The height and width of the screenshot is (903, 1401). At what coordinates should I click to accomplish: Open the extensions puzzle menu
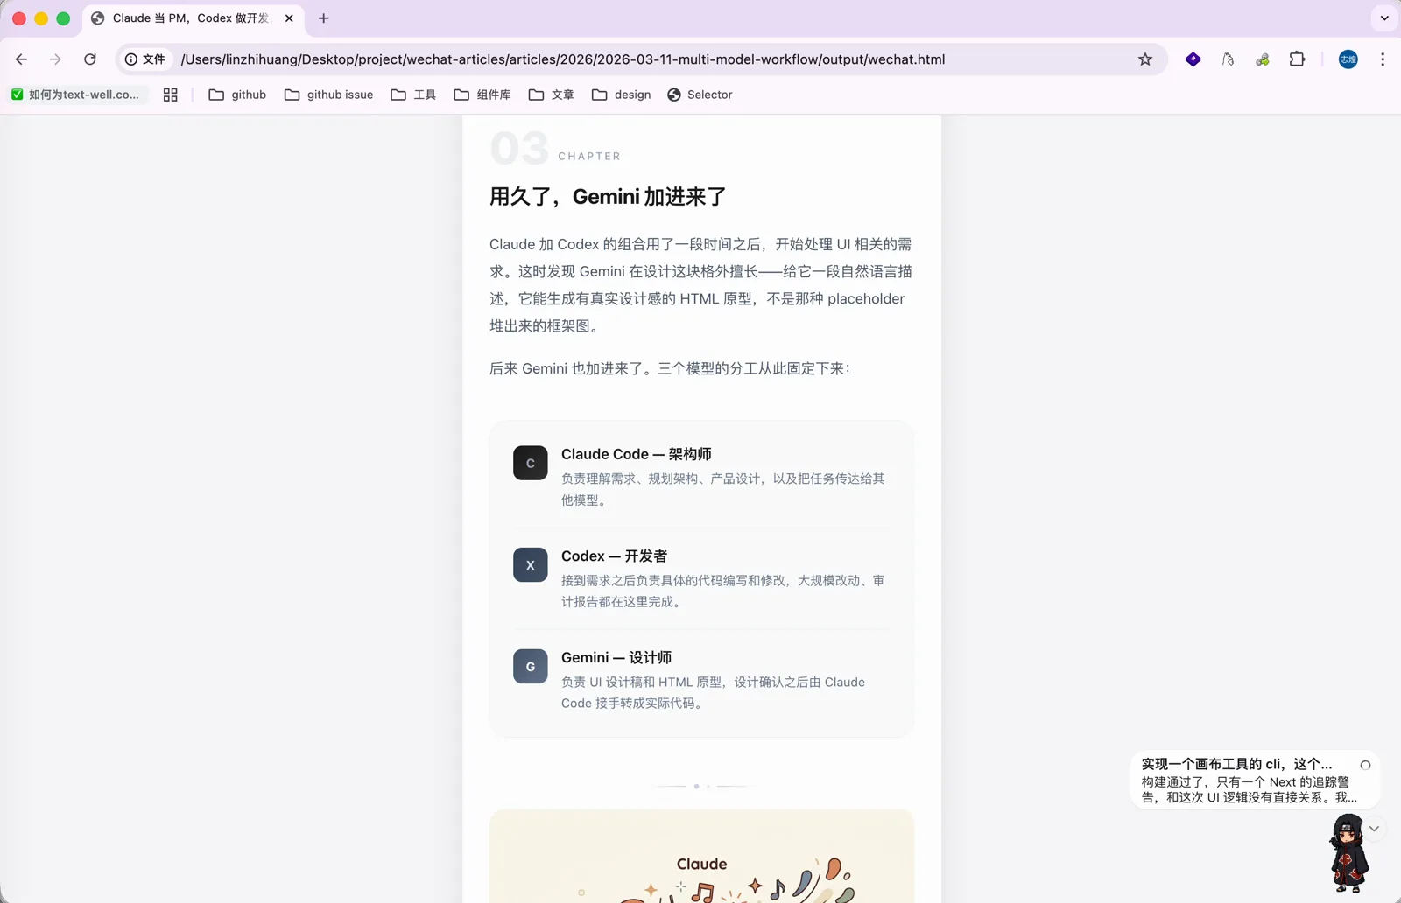(x=1298, y=59)
